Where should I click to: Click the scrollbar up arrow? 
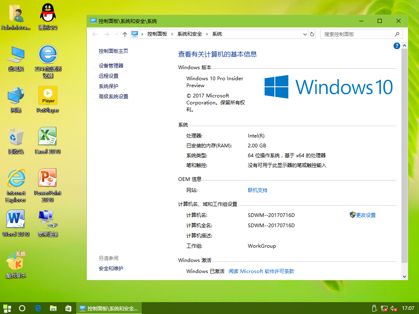click(x=404, y=46)
